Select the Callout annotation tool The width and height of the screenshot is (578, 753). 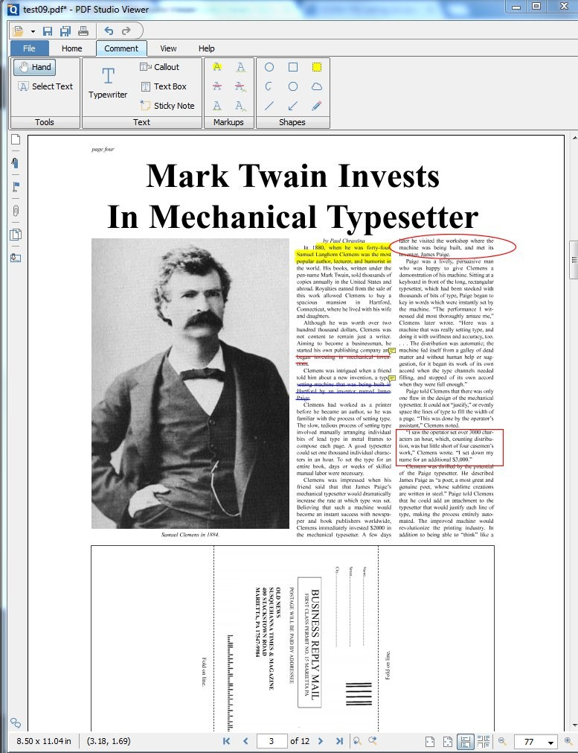[160, 67]
